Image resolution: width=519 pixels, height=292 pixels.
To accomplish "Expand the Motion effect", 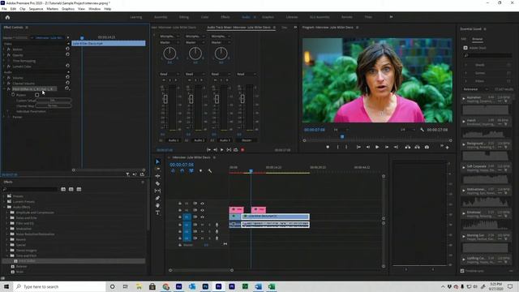I will tap(4, 49).
